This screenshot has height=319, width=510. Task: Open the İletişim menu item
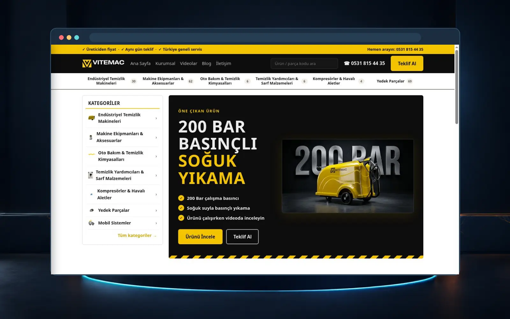pos(223,63)
